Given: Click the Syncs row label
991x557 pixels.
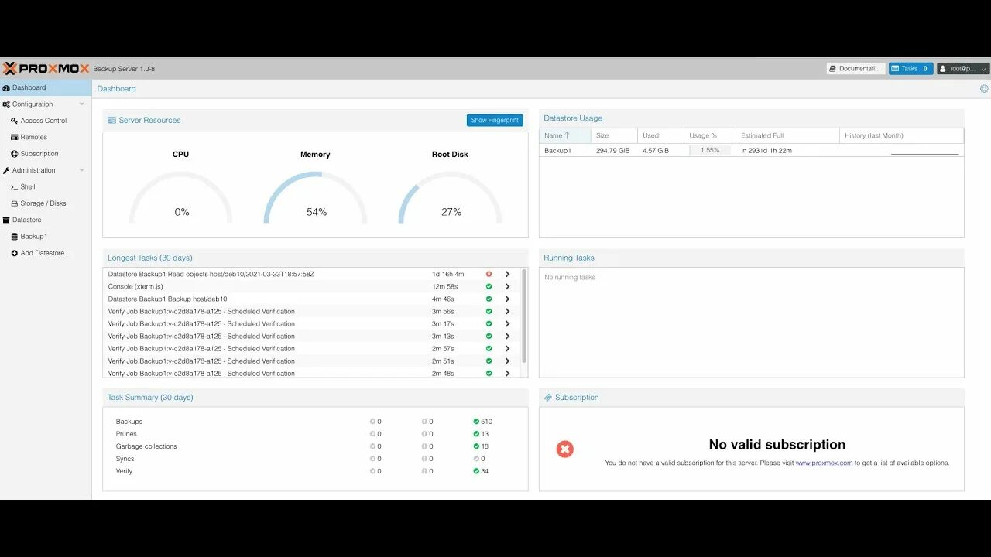Looking at the screenshot, I should (x=125, y=459).
